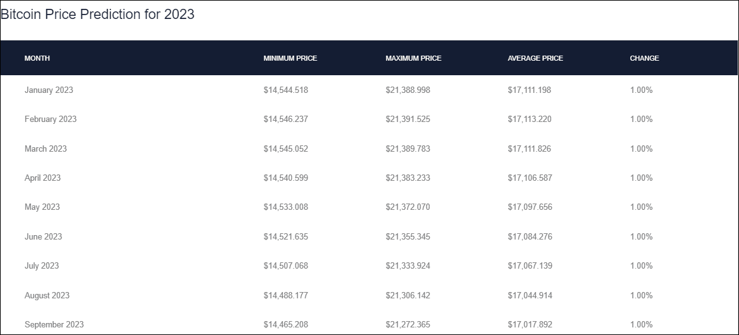
Task: Click the MINIMUM PRICE column header
Action: tap(290, 58)
